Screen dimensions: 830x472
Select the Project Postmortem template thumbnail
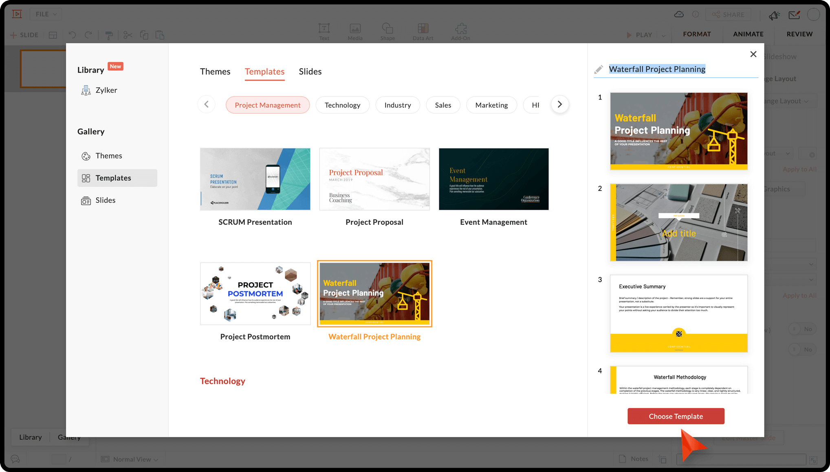(255, 294)
